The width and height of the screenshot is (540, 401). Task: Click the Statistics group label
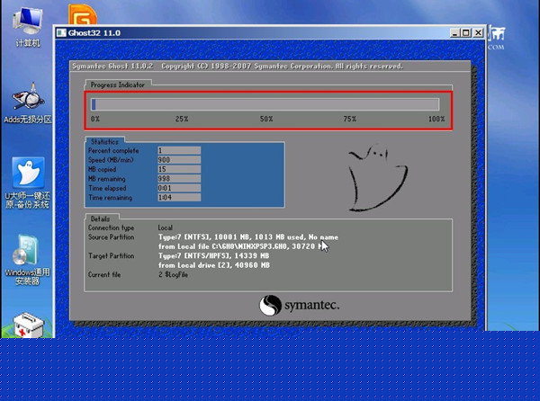pyautogui.click(x=104, y=142)
